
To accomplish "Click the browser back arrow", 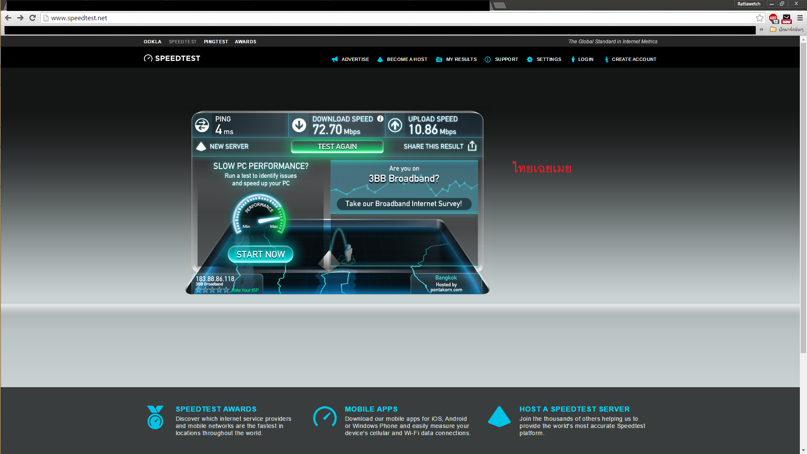I will pyautogui.click(x=8, y=18).
